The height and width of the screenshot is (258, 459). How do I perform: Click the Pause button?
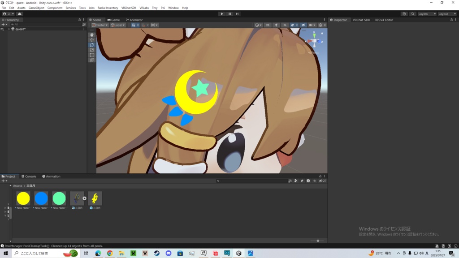[229, 14]
